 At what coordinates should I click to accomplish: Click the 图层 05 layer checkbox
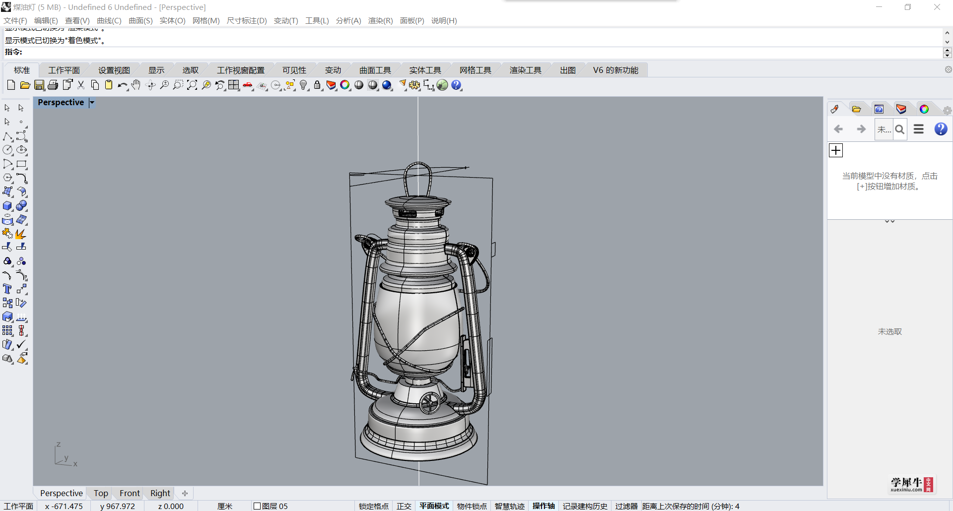coord(257,506)
